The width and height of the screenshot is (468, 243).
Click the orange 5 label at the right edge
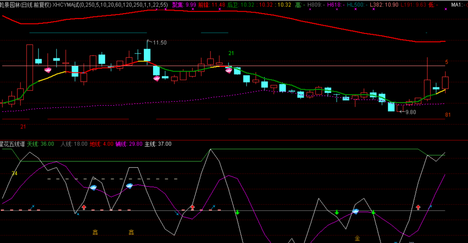[x=447, y=62]
